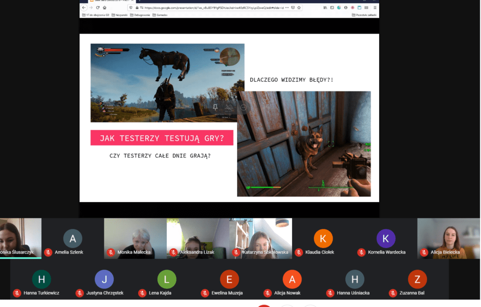Click the muted mic icon of Hanna Uśniacka

click(x=330, y=293)
